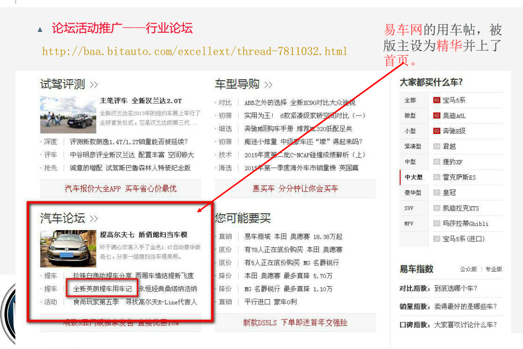Click the red 02 rank badge for 奥迪A6L
Screen dimensions: 523x349
coord(436,116)
